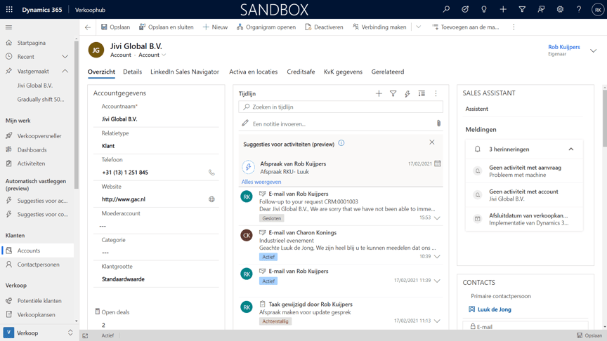The image size is (607, 341).
Task: Click the Opslaan button in command bar
Action: click(115, 27)
